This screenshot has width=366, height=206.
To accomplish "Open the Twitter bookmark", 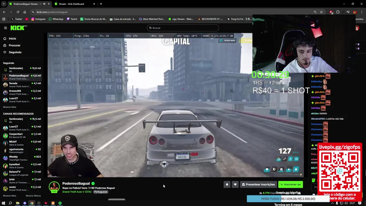I will point(16,19).
